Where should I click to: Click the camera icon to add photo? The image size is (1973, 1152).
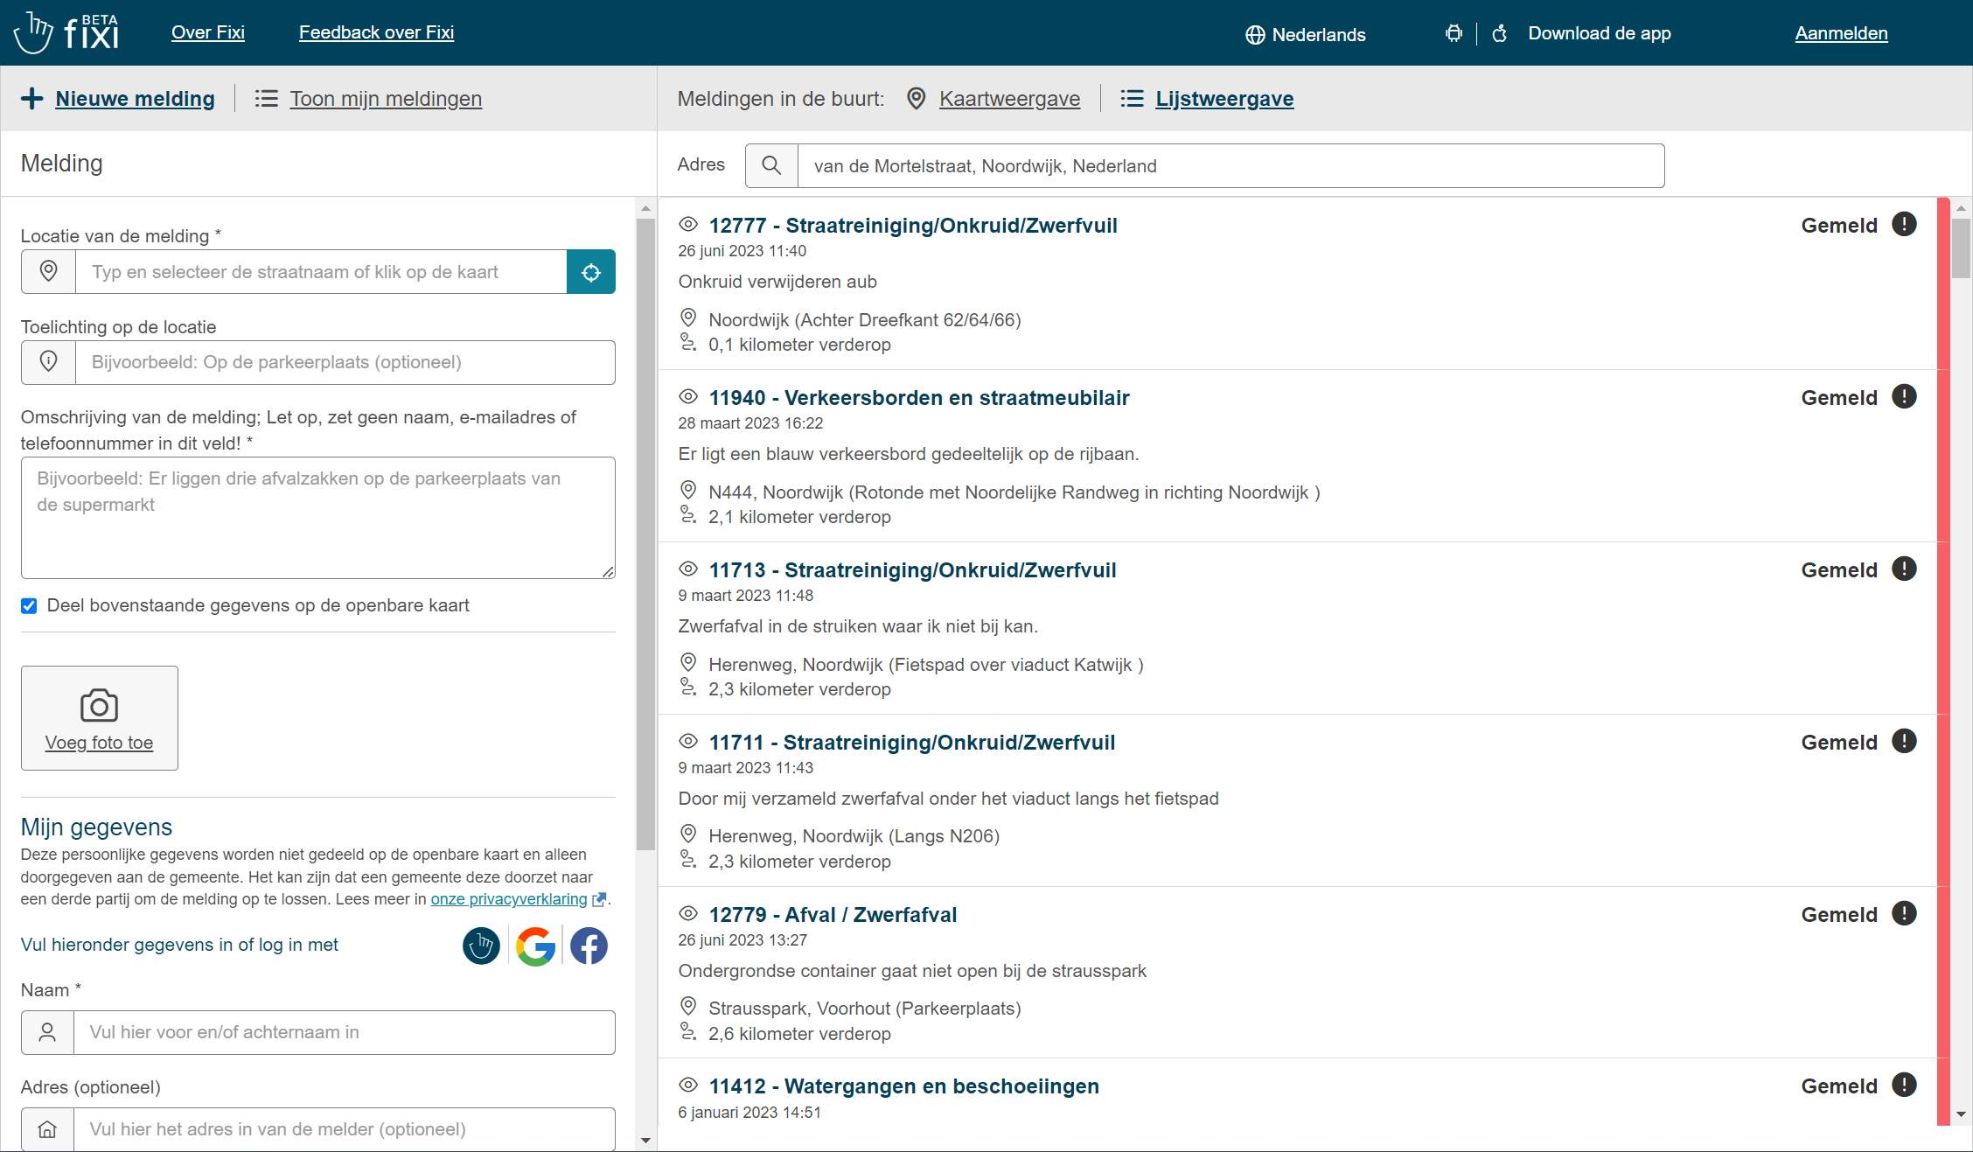[99, 705]
